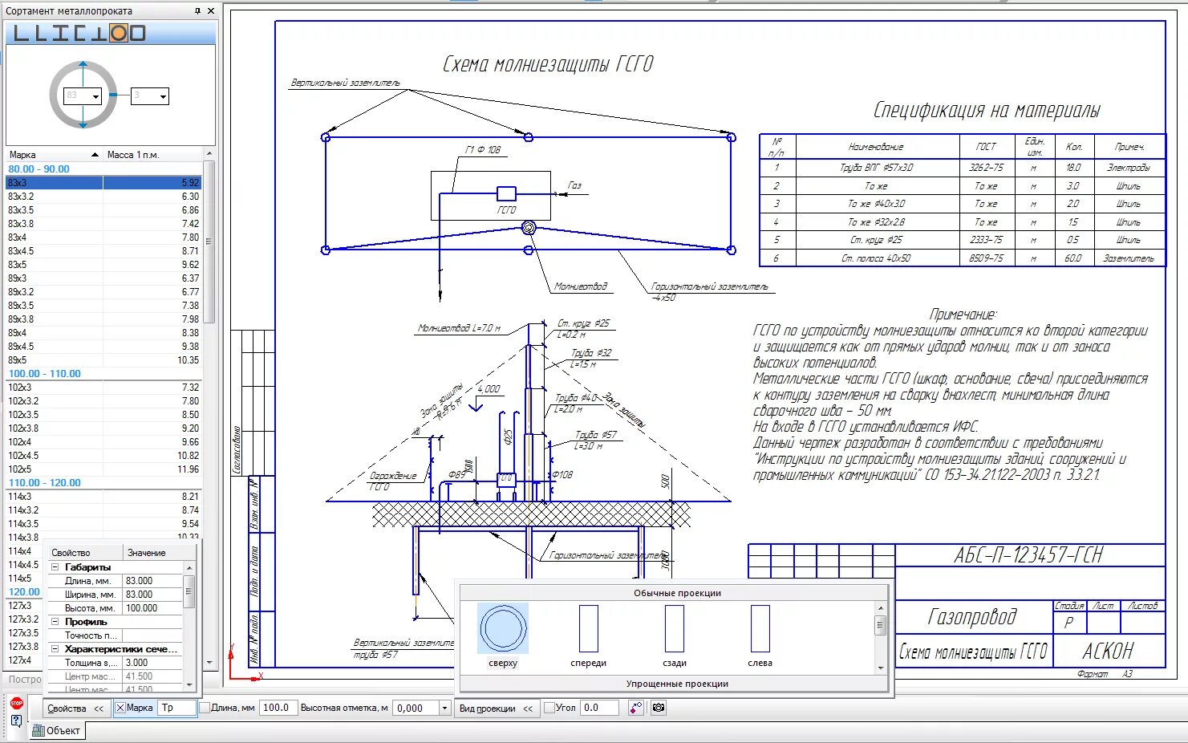Select the round pipe profile icon
The height and width of the screenshot is (743, 1188).
click(119, 33)
